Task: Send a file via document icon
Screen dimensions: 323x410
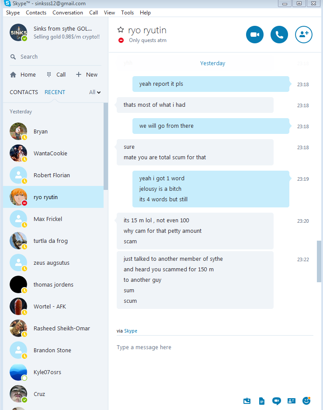Action: tap(262, 401)
